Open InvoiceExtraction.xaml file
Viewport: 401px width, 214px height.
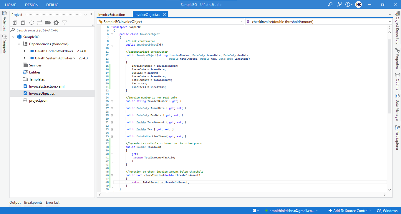click(47, 86)
